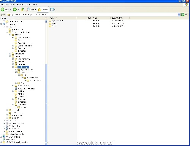The image size is (190, 146).
Task: Close the Folders pane with its X
Action: pyautogui.click(x=46, y=18)
